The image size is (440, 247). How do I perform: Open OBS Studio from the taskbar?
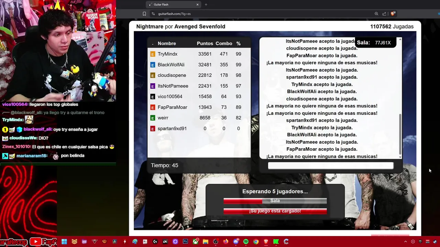(x=216, y=242)
